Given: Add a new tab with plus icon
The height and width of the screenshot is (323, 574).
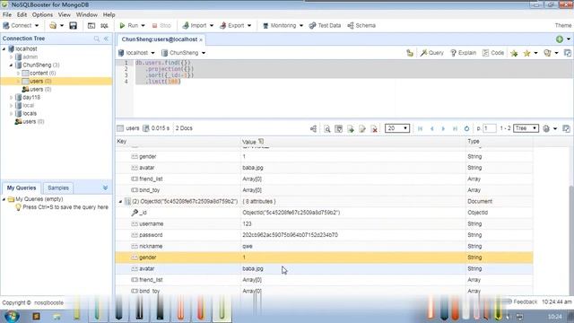Looking at the screenshot, I should tap(560, 39).
